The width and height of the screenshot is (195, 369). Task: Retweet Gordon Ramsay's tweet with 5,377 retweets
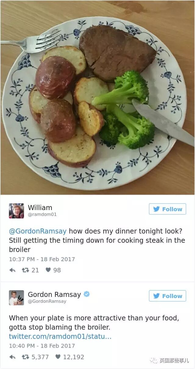25,357
